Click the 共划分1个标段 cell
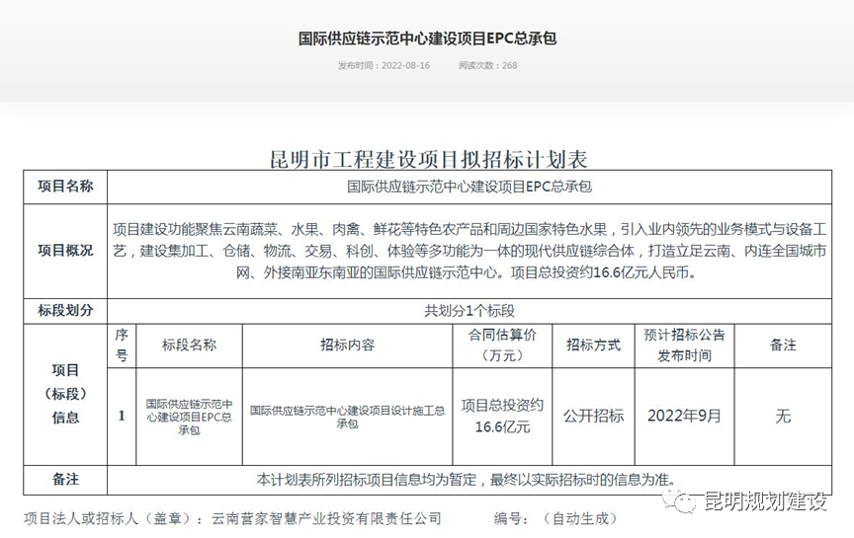Screen dimensions: 854x538 (x=469, y=310)
